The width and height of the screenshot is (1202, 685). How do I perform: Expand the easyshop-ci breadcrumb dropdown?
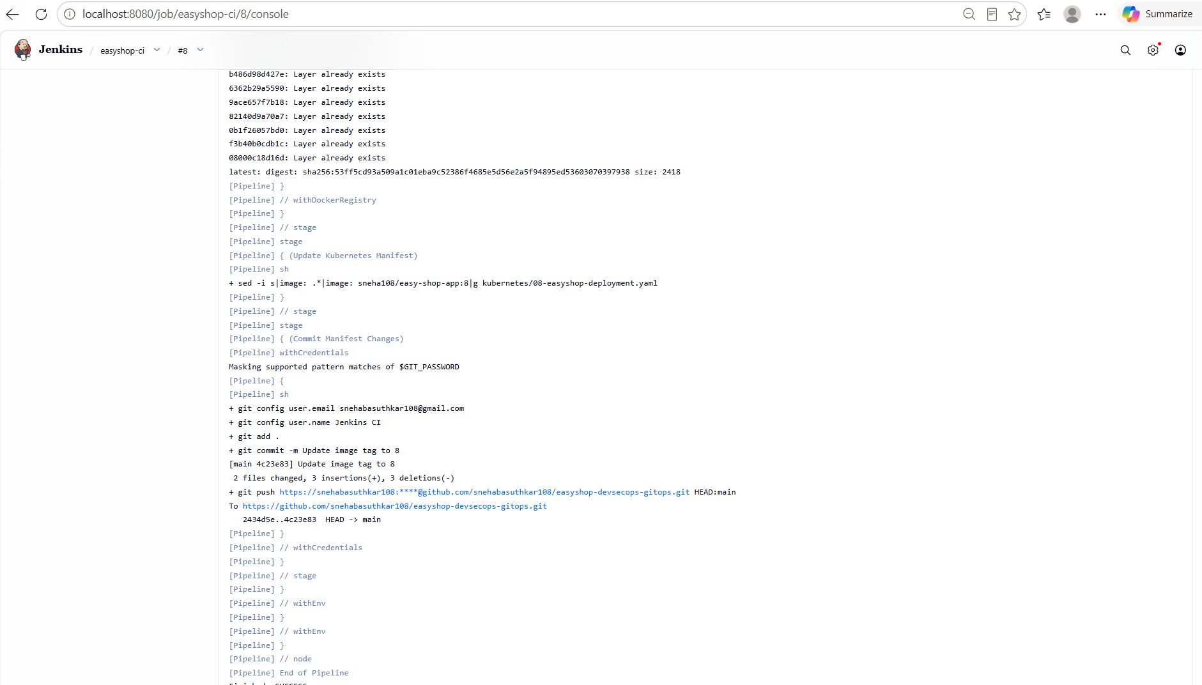tap(157, 50)
